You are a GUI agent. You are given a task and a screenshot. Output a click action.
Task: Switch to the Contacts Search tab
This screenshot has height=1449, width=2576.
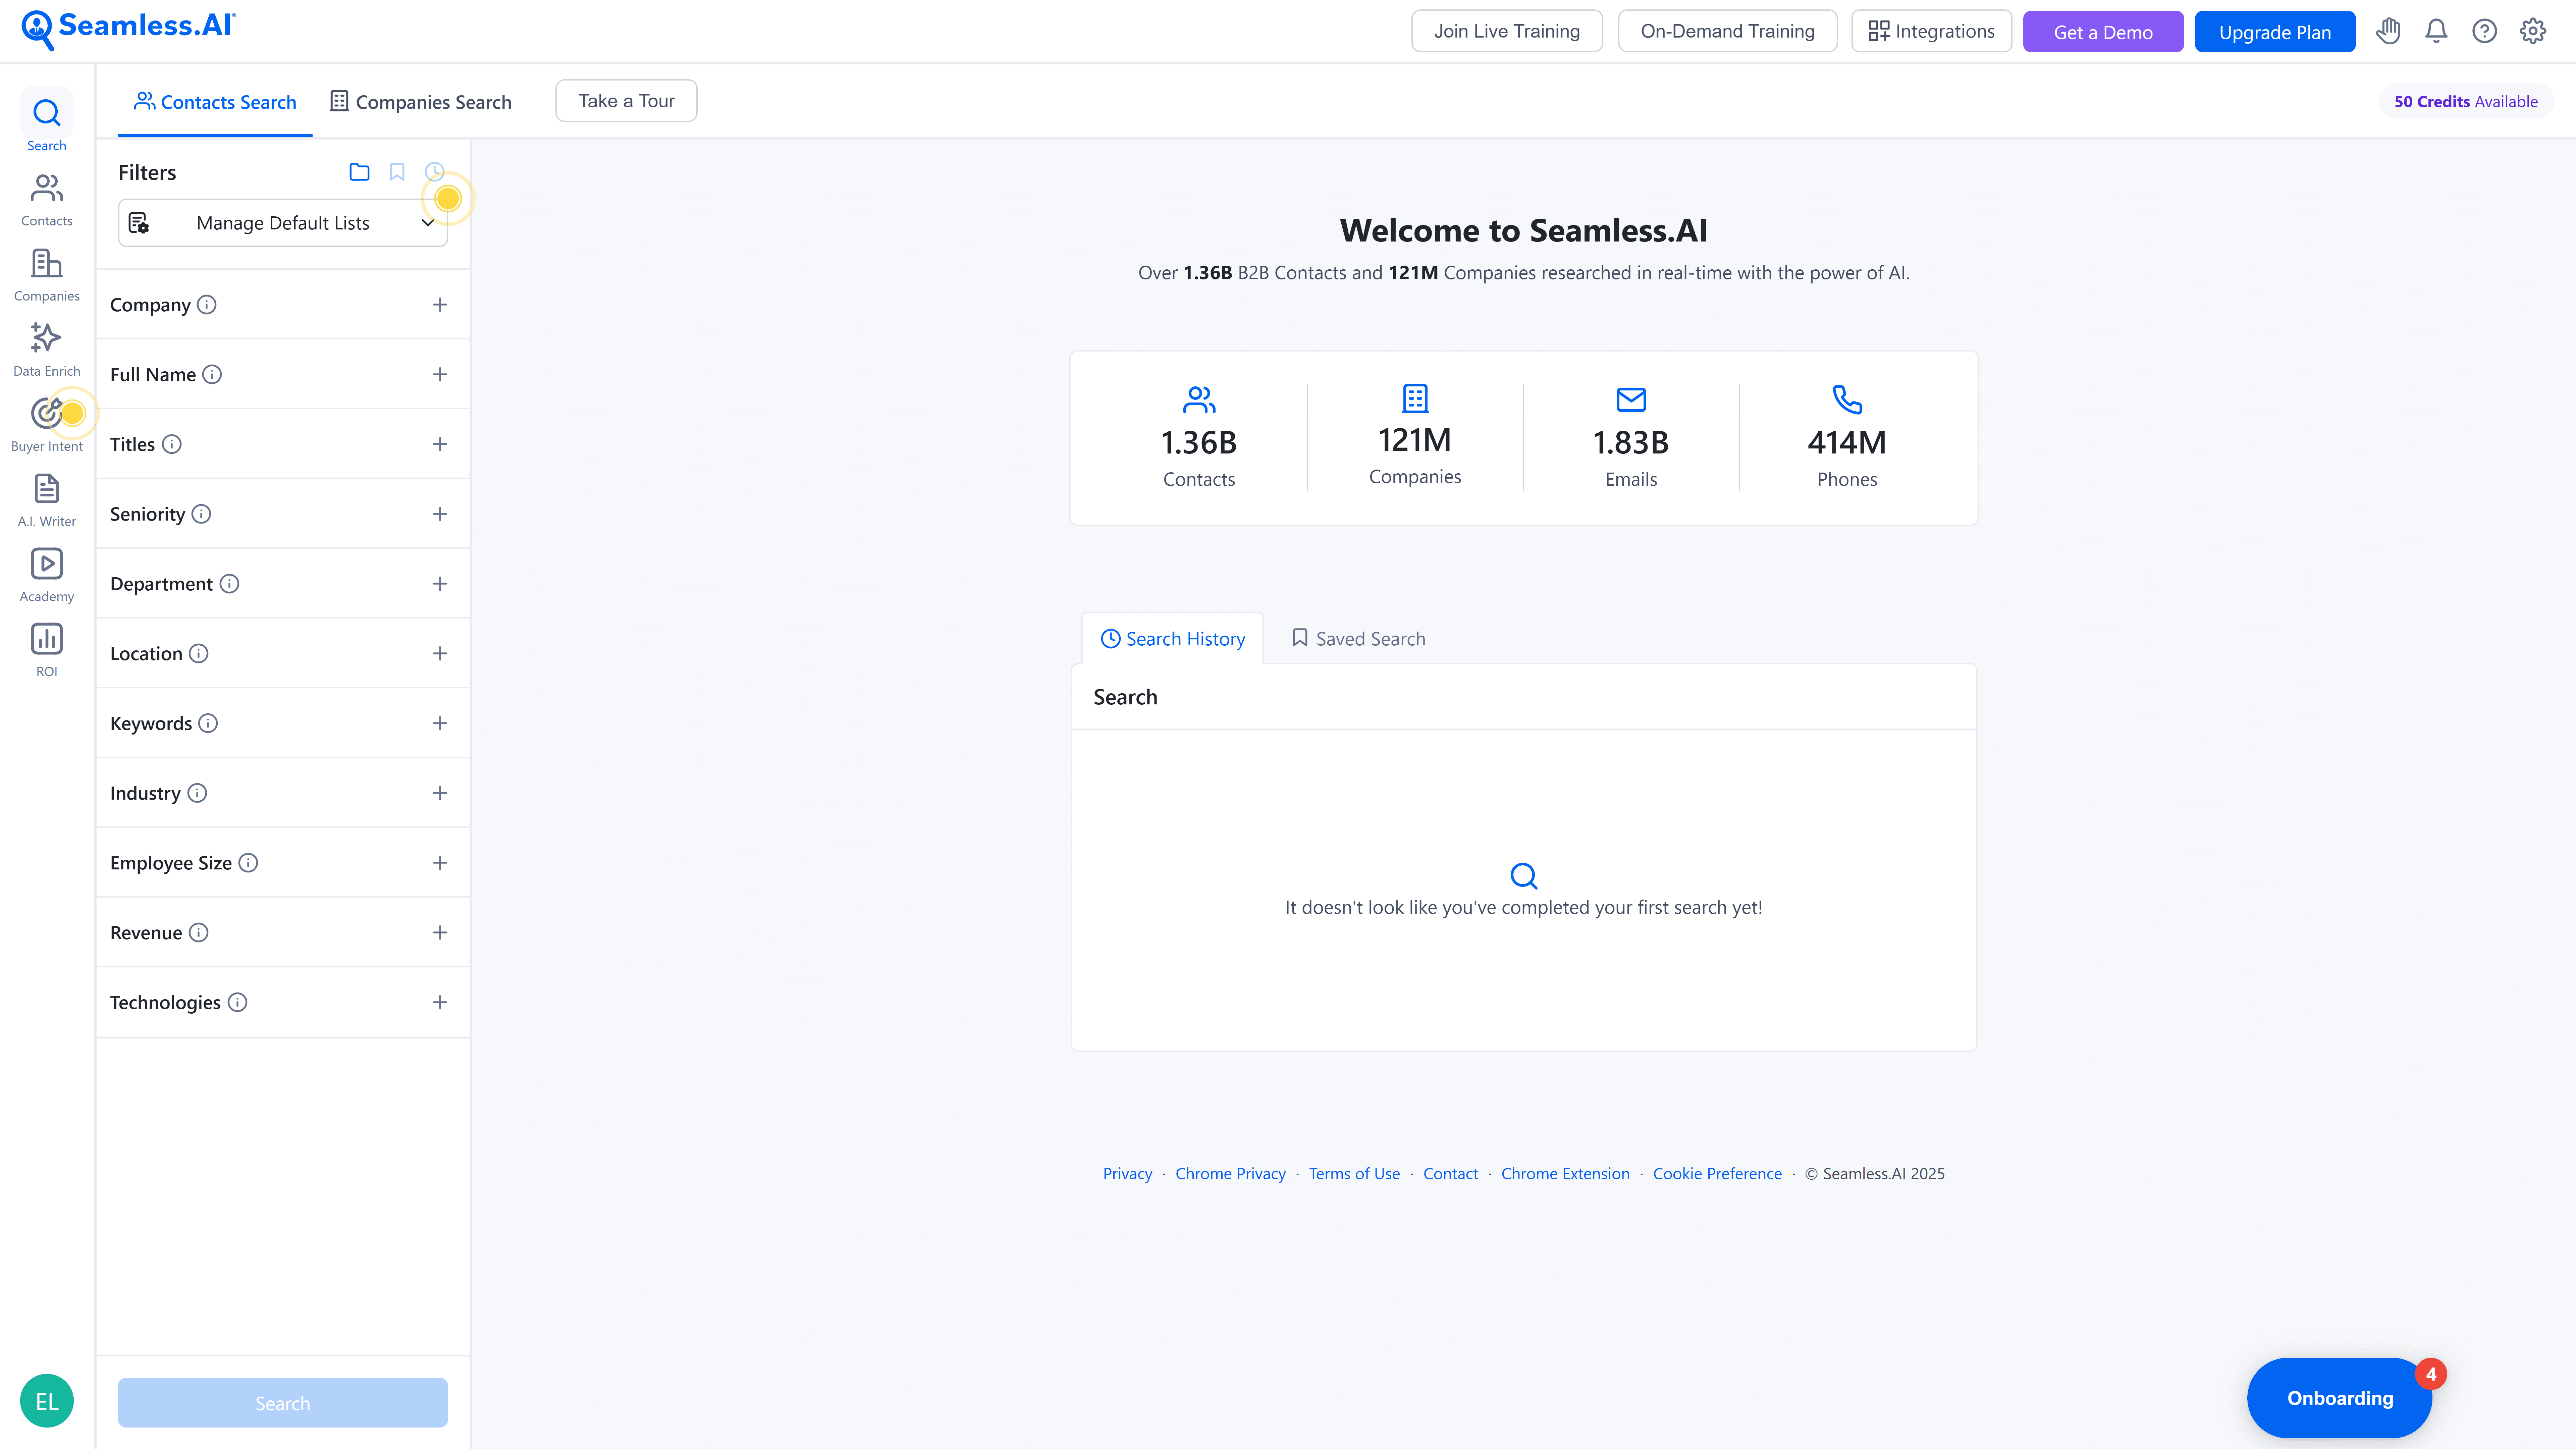[215, 102]
